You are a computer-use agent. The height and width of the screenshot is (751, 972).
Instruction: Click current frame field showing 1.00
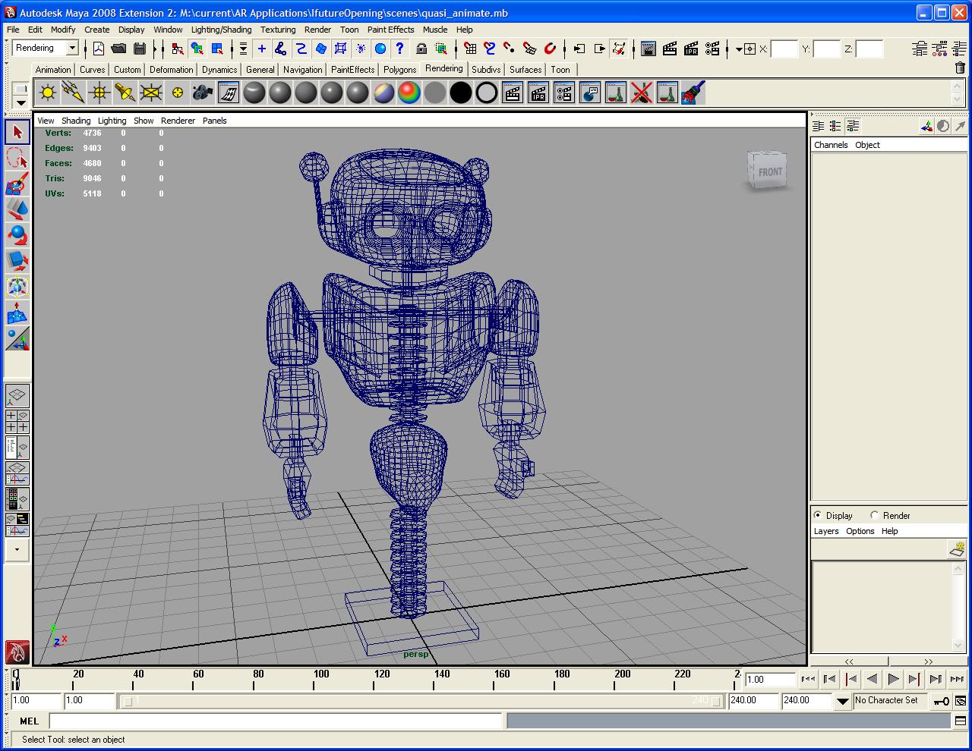(x=769, y=680)
